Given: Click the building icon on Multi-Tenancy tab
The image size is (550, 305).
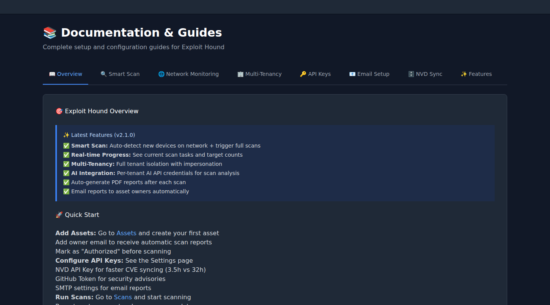Looking at the screenshot, I should [x=240, y=74].
